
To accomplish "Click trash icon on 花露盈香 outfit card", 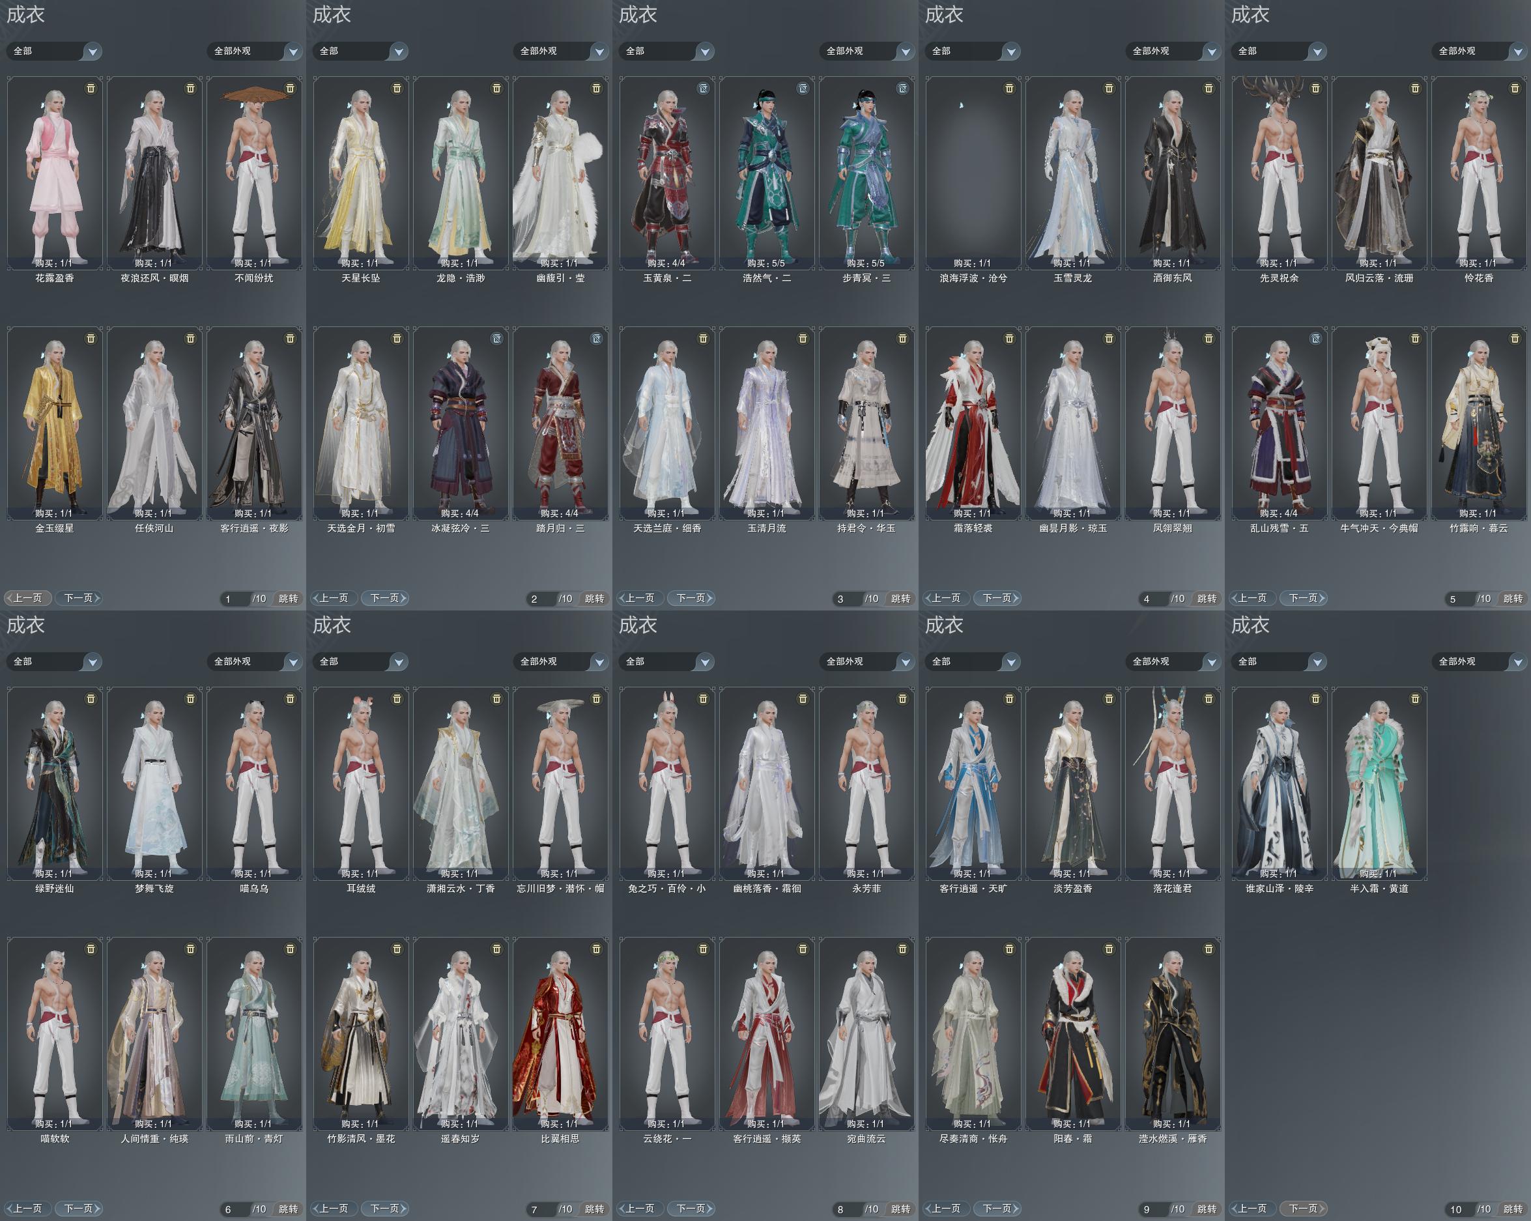I will [90, 88].
